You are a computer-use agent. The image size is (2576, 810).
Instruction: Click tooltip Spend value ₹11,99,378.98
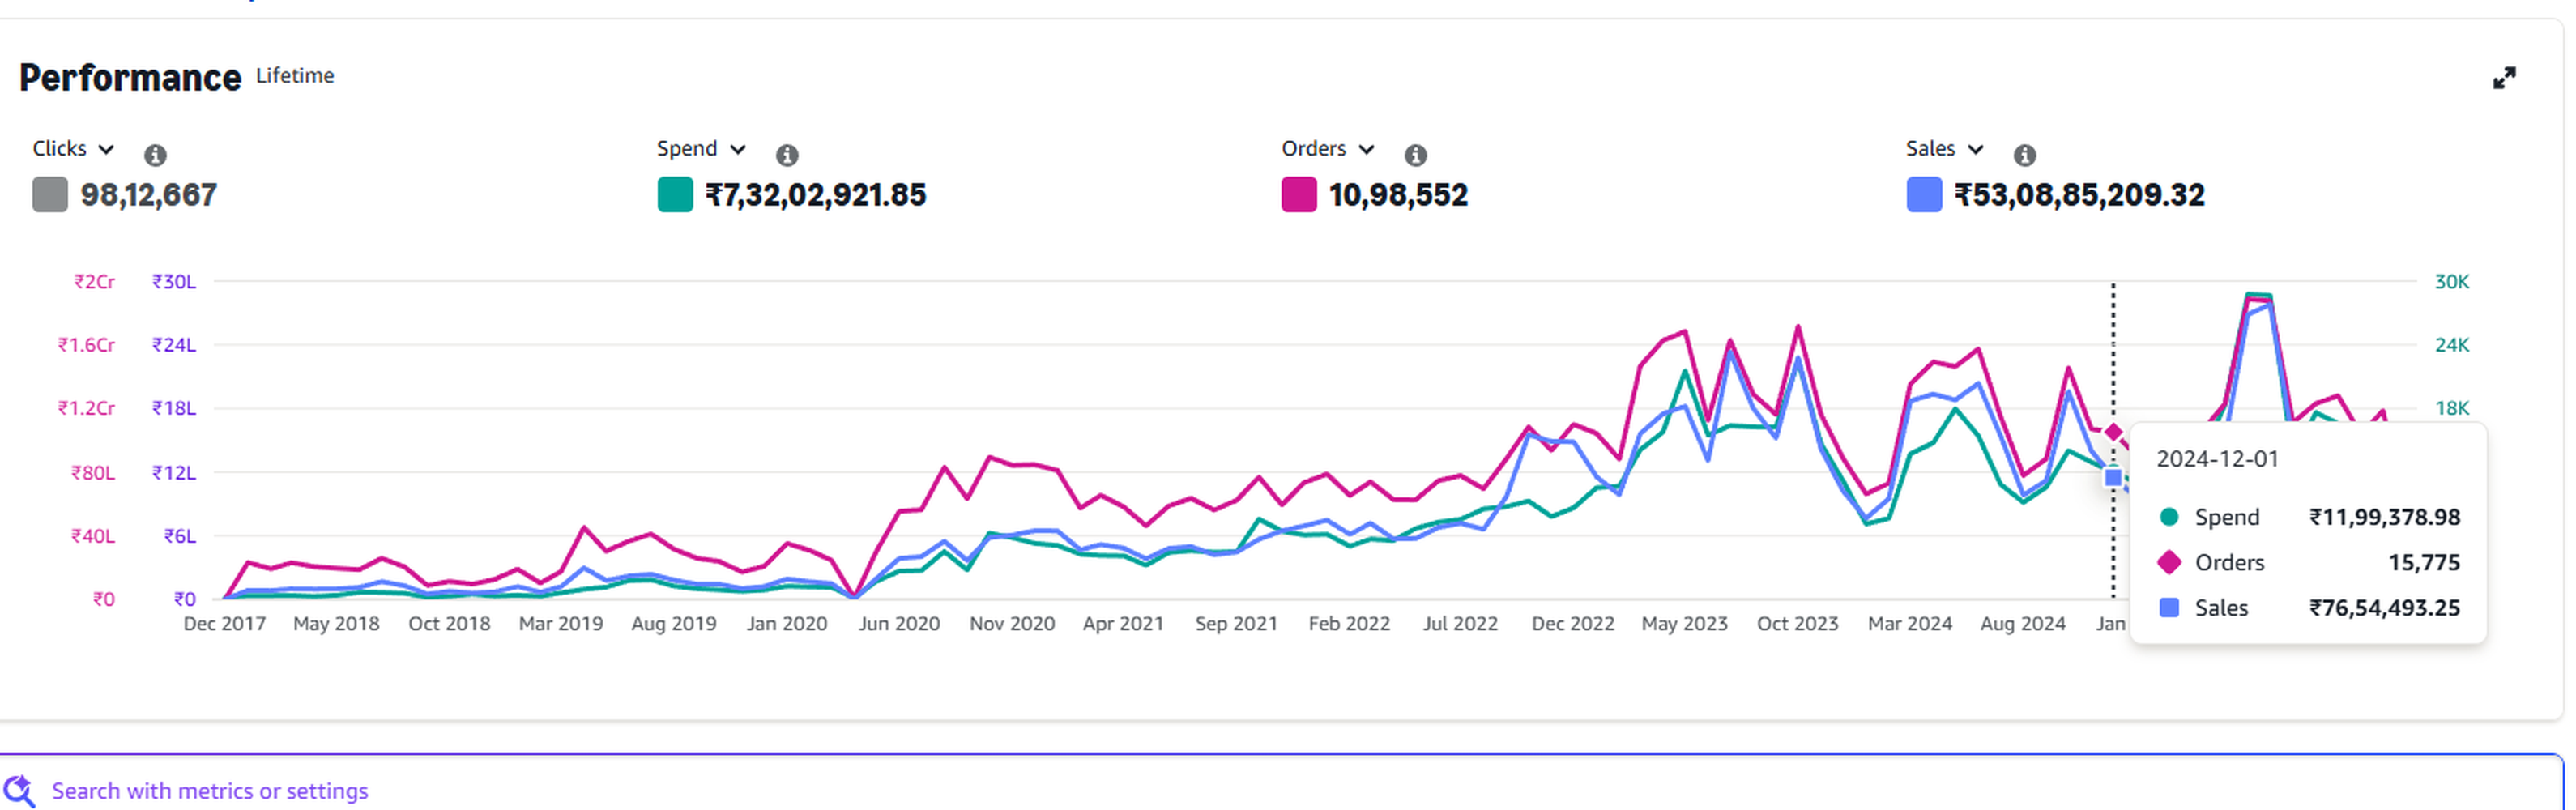(2384, 517)
